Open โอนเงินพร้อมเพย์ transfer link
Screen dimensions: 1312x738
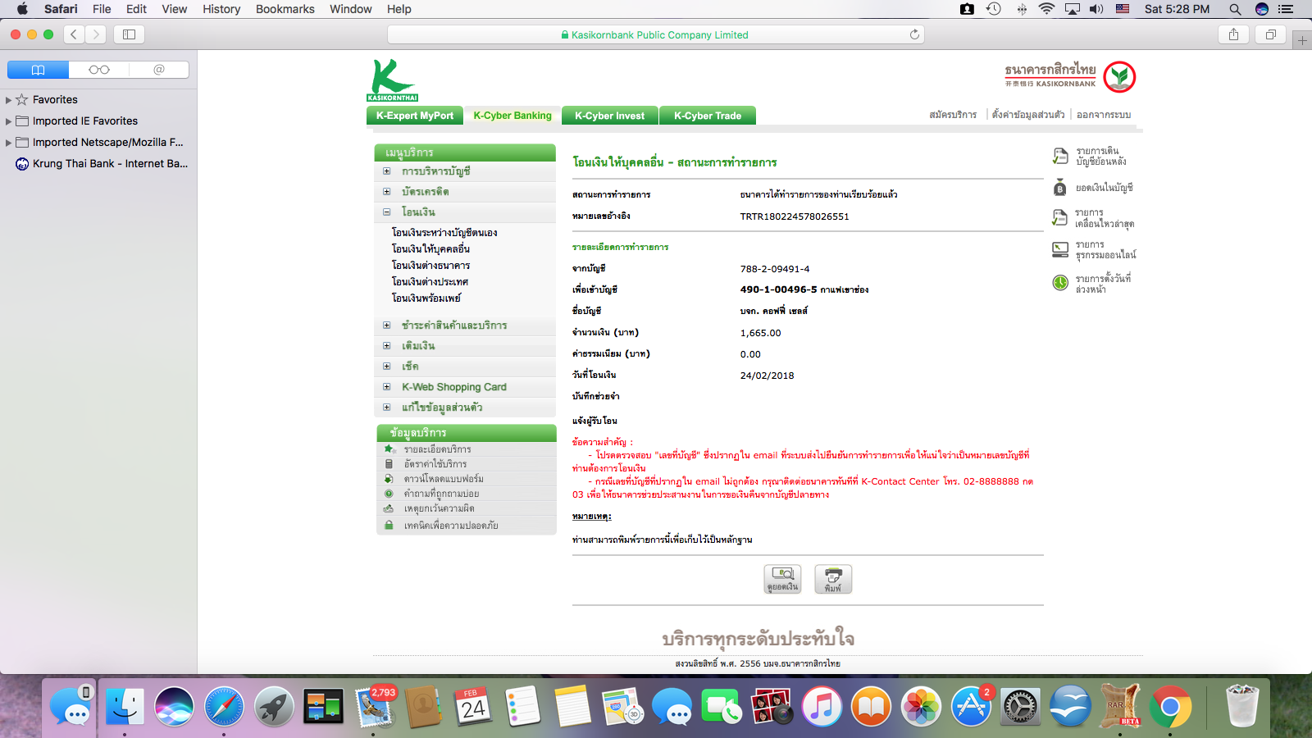pyautogui.click(x=426, y=298)
